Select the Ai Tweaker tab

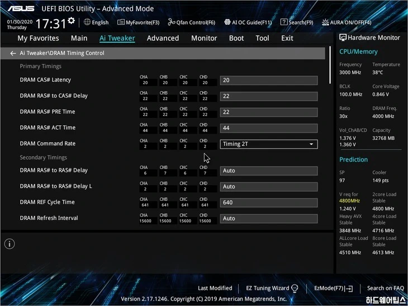[117, 38]
